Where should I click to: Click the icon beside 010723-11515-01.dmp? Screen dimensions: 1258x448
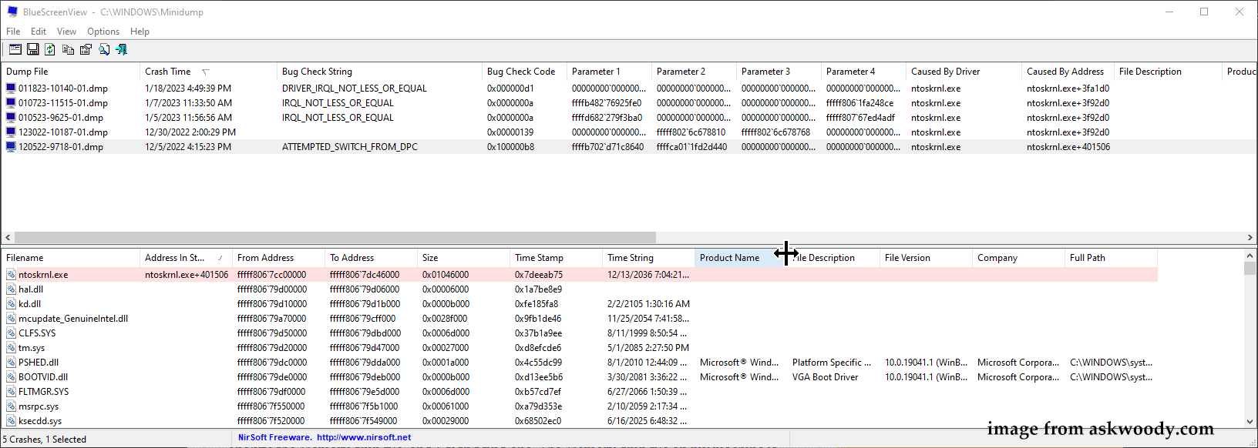pos(11,102)
